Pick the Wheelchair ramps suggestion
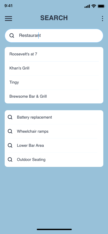Viewport: 108px width, 234px height. point(54,131)
